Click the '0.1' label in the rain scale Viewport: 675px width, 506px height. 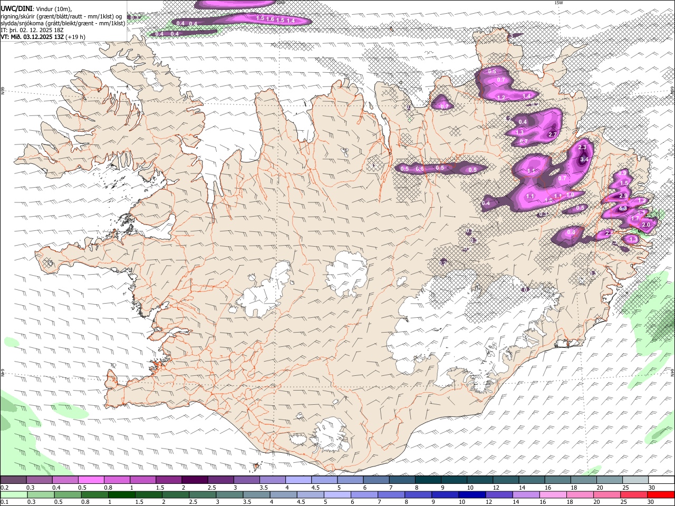pyautogui.click(x=4, y=502)
